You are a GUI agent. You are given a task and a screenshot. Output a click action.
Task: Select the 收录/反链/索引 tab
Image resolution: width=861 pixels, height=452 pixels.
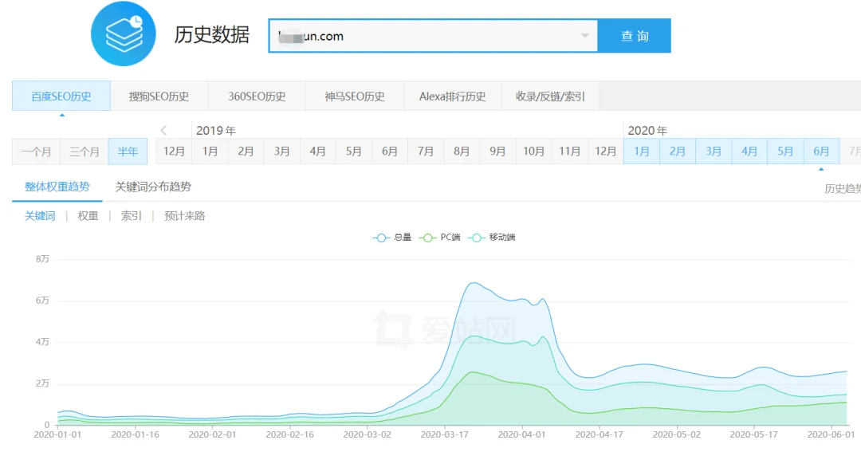(550, 96)
